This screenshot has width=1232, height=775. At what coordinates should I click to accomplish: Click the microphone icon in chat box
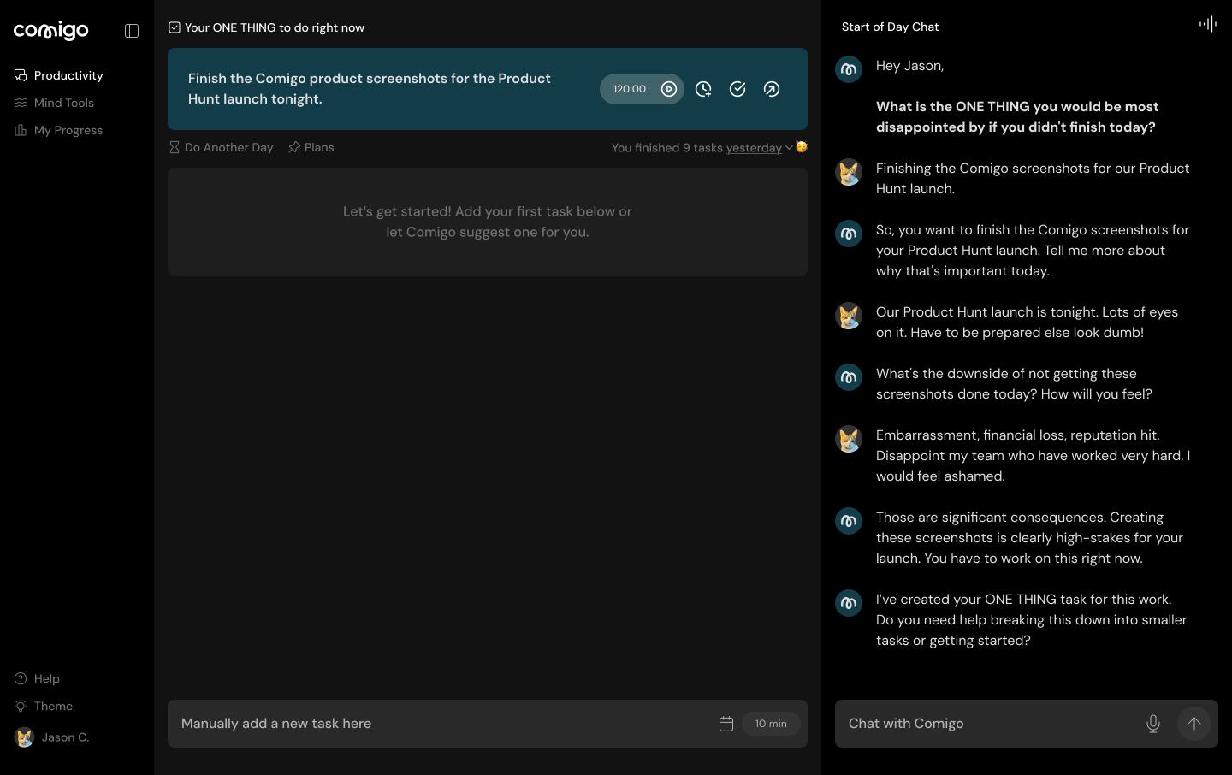[1153, 724]
